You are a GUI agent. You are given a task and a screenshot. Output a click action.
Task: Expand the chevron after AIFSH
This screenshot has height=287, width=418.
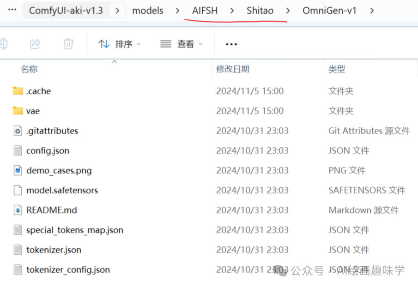pyautogui.click(x=232, y=11)
